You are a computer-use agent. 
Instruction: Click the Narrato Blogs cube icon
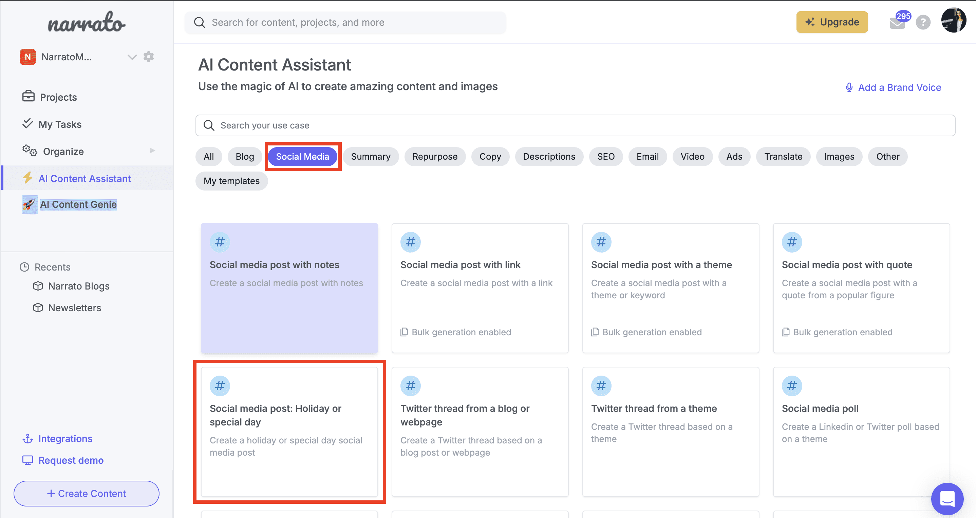click(x=38, y=286)
